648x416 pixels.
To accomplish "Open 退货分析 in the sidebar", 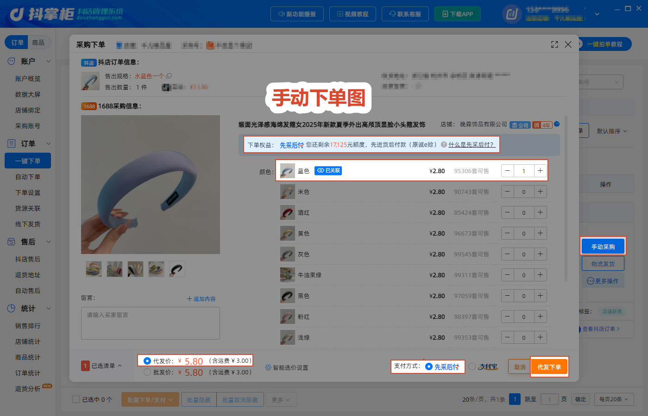I will 28,389.
